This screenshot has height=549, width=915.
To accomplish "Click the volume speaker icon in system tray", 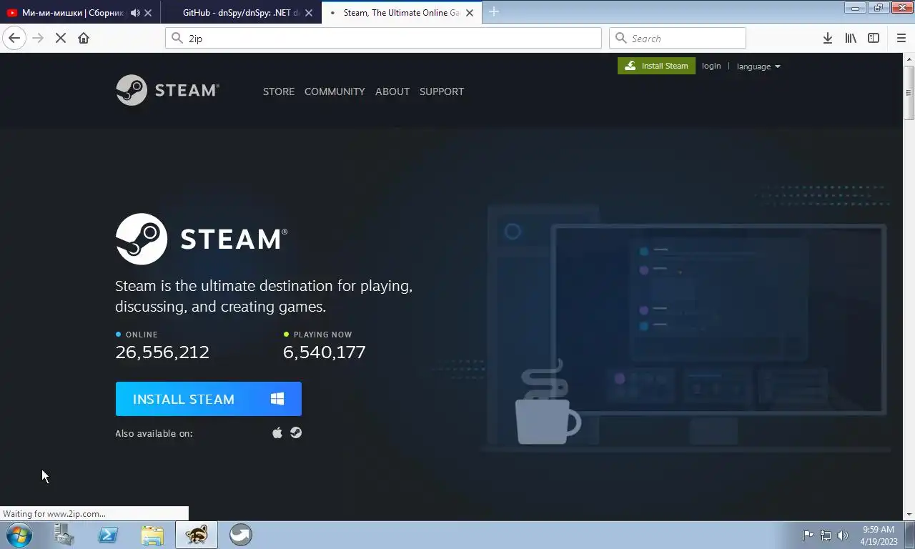I will click(x=843, y=535).
